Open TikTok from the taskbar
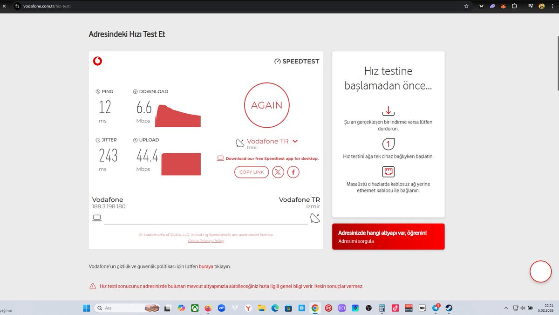Viewport: 559px width, 315px height. coord(395,308)
